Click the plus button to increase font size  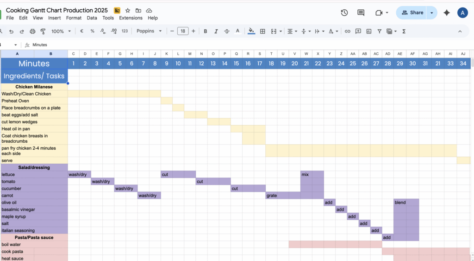click(193, 31)
